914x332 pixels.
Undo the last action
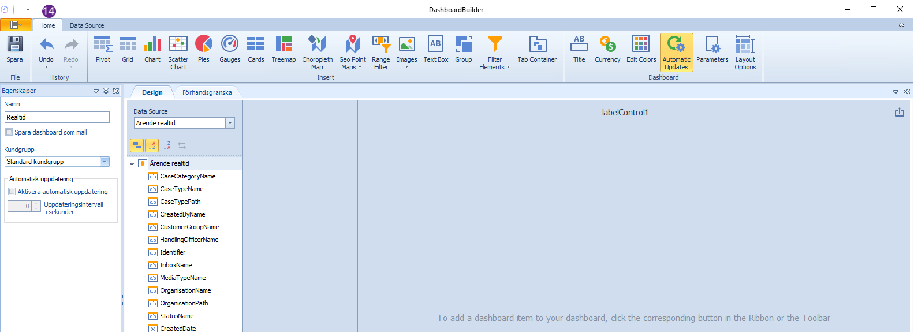pyautogui.click(x=46, y=45)
